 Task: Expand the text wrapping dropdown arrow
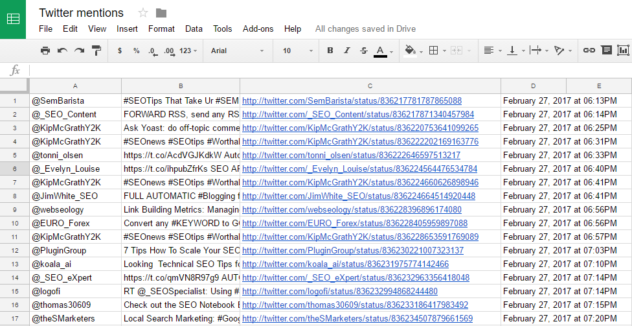coord(547,51)
